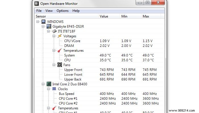
Task: Collapse the Intel Core 2 Duo E8400 node
Action: pyautogui.click(x=43, y=84)
